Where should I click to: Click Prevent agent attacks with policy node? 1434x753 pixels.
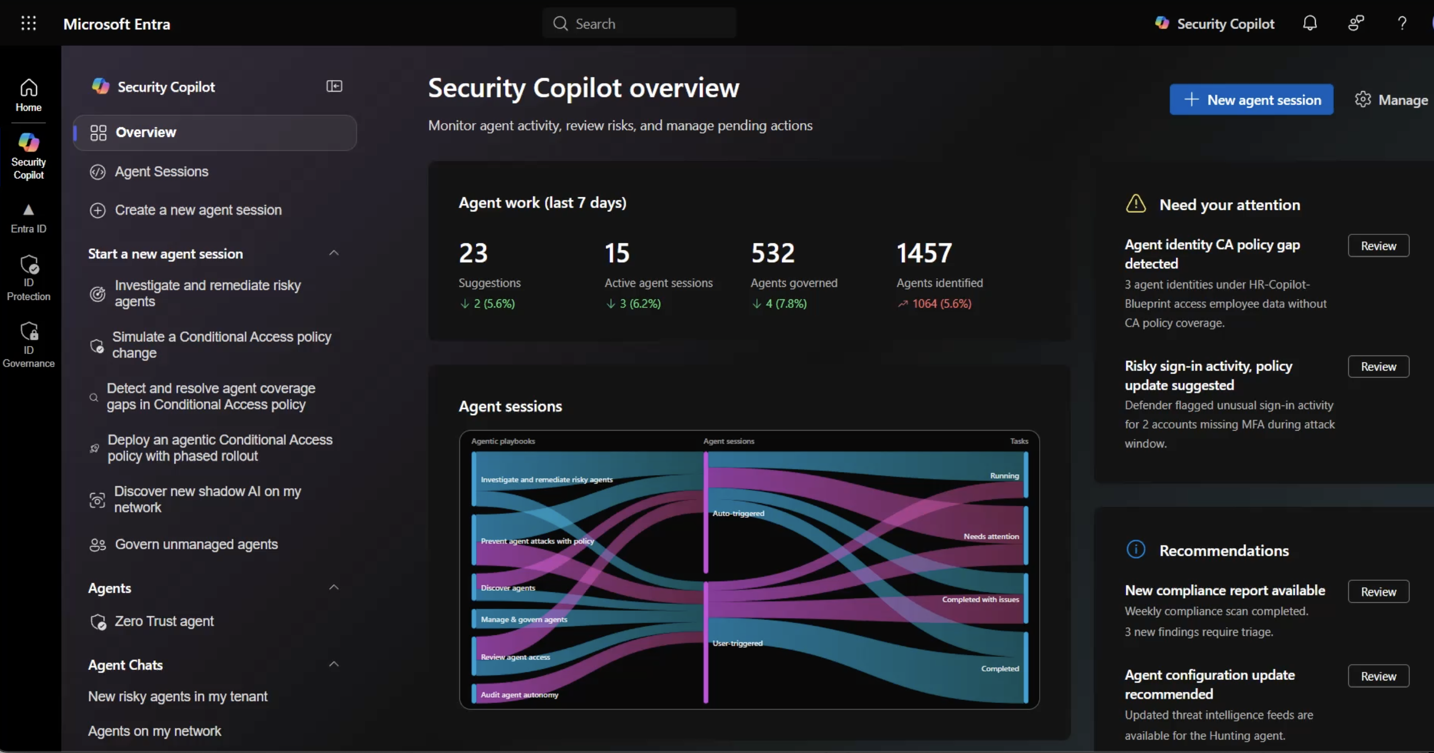tap(474, 541)
